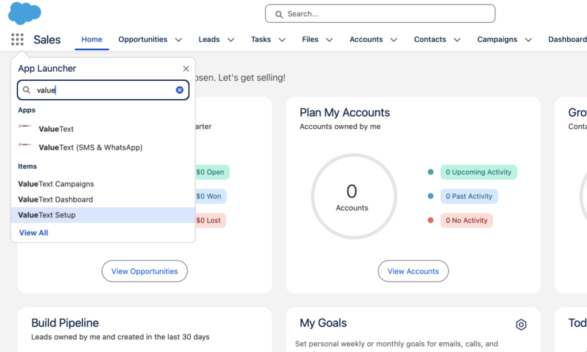
Task: Click the global search magnifier icon
Action: click(279, 14)
